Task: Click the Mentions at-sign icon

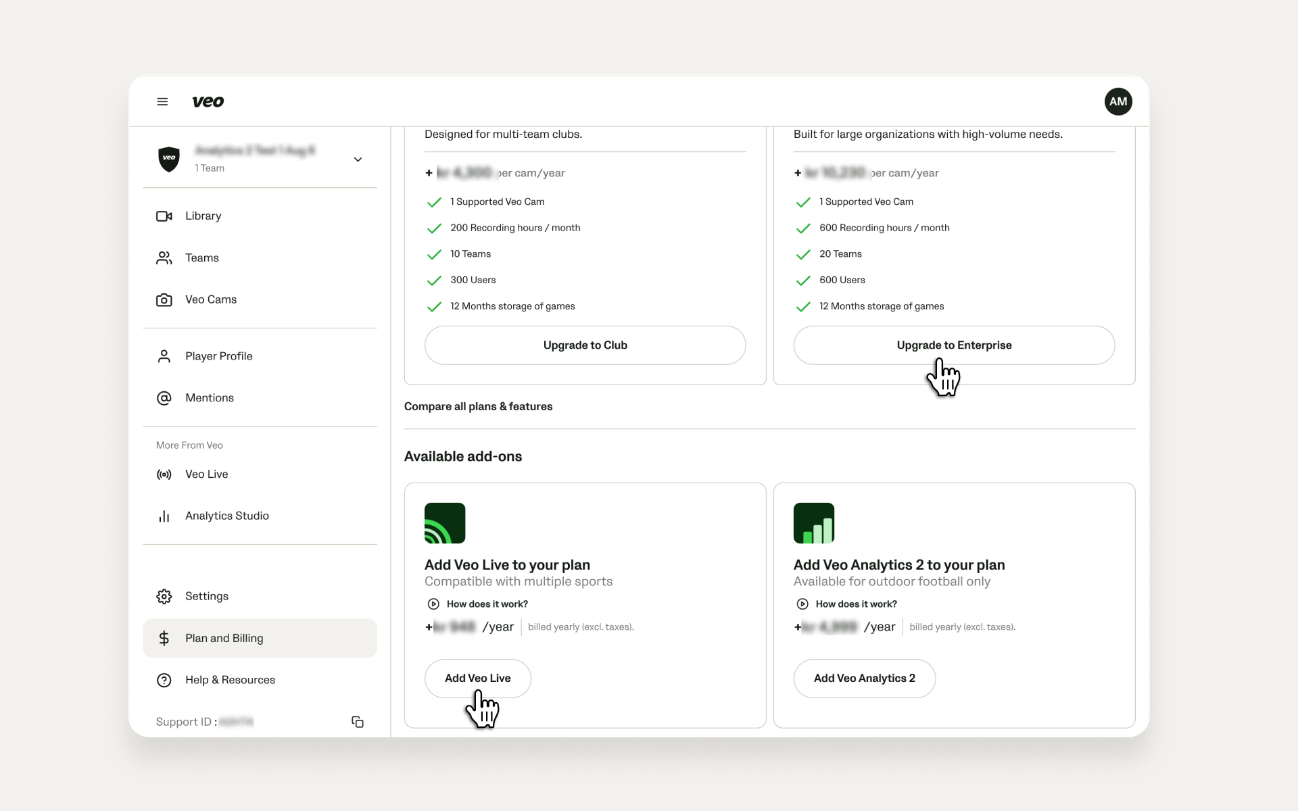Action: coord(164,398)
